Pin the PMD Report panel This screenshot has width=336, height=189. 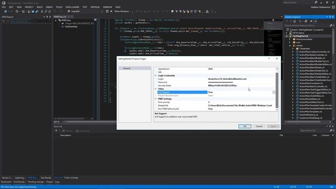point(47,17)
